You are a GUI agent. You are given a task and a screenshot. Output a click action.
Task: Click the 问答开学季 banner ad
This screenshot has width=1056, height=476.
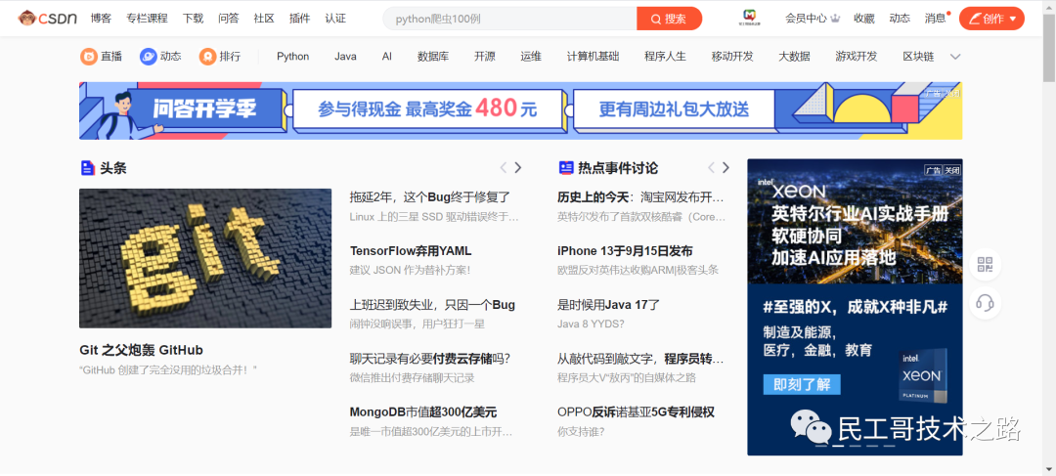520,110
